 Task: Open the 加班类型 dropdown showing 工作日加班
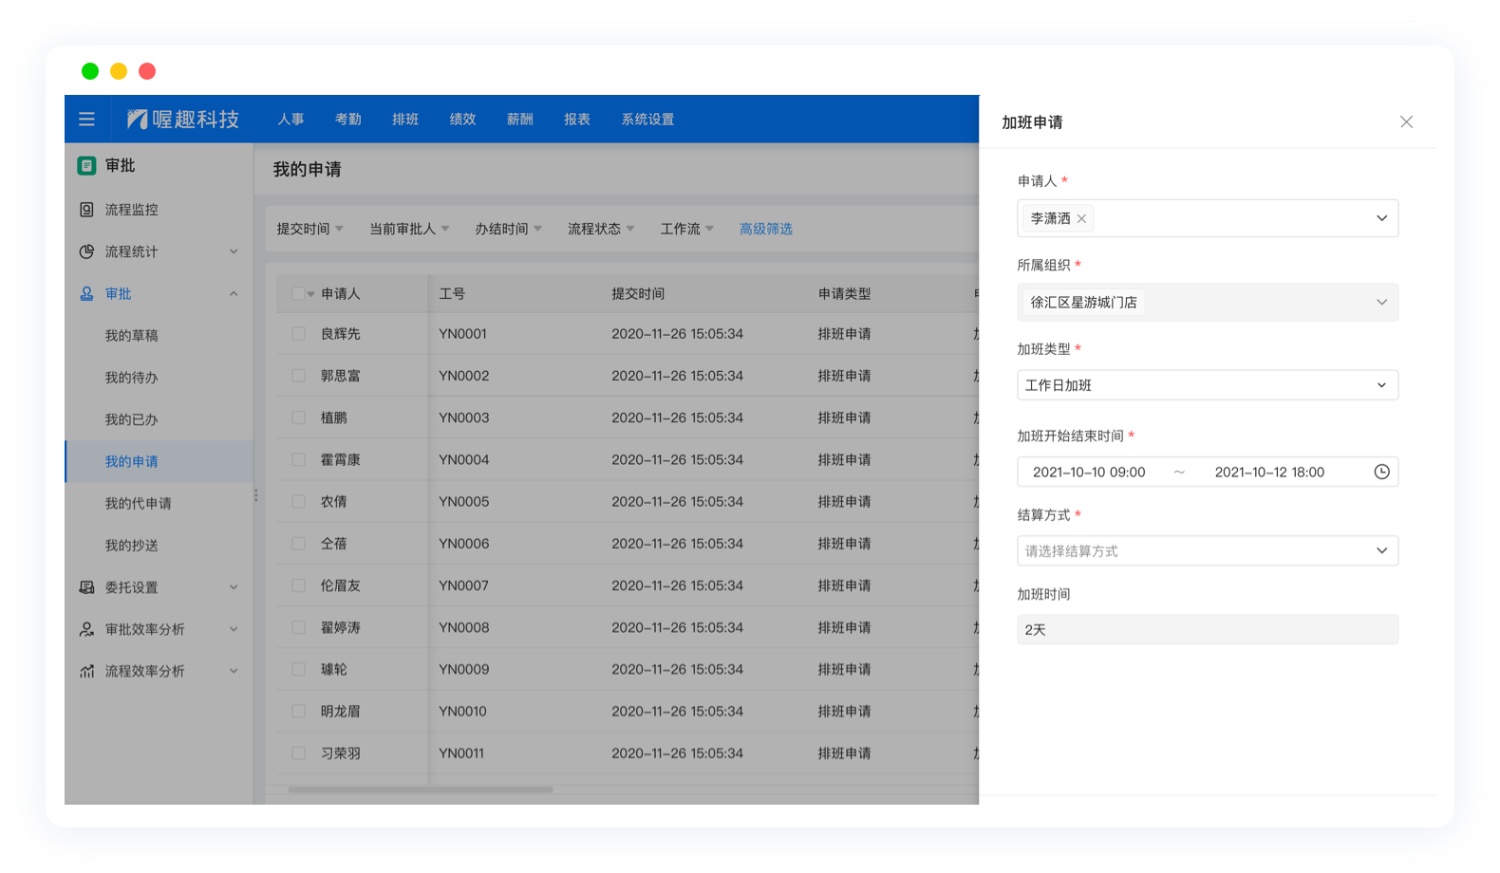pos(1208,385)
